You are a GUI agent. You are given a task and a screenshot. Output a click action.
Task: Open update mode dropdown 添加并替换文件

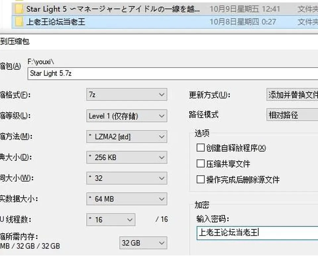[292, 94]
